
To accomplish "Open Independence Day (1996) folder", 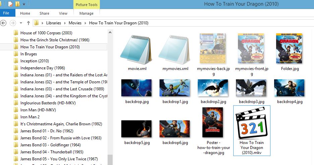I will (x=43, y=68).
